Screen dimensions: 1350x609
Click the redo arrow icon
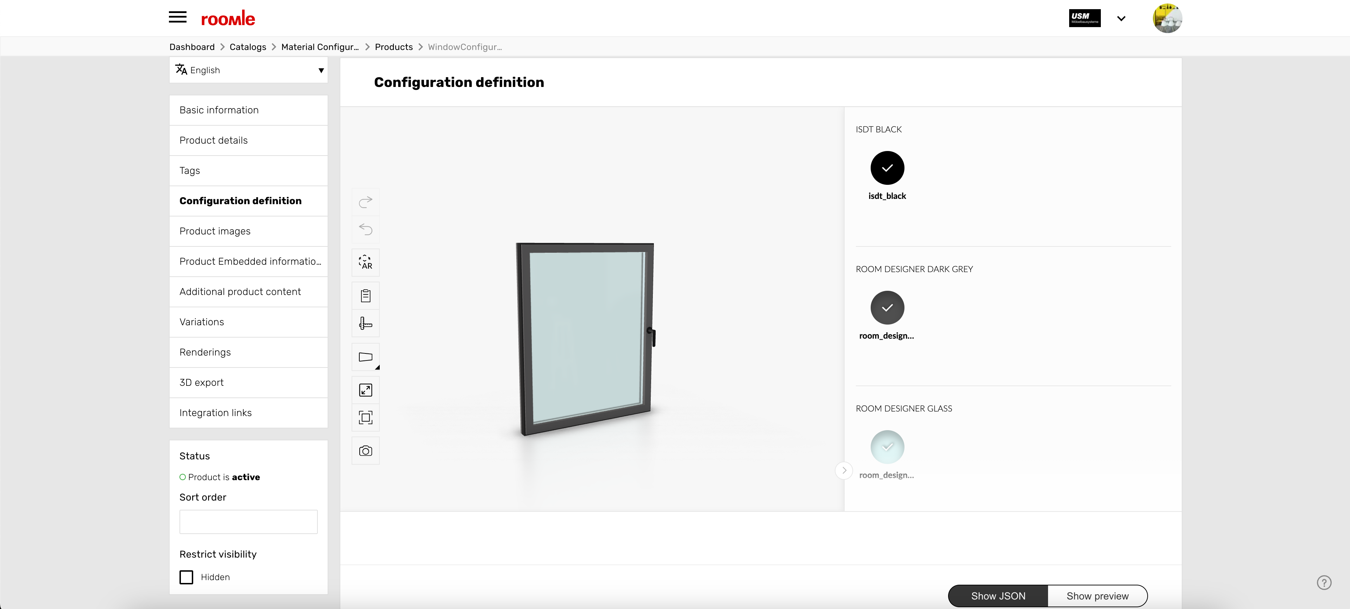(365, 202)
